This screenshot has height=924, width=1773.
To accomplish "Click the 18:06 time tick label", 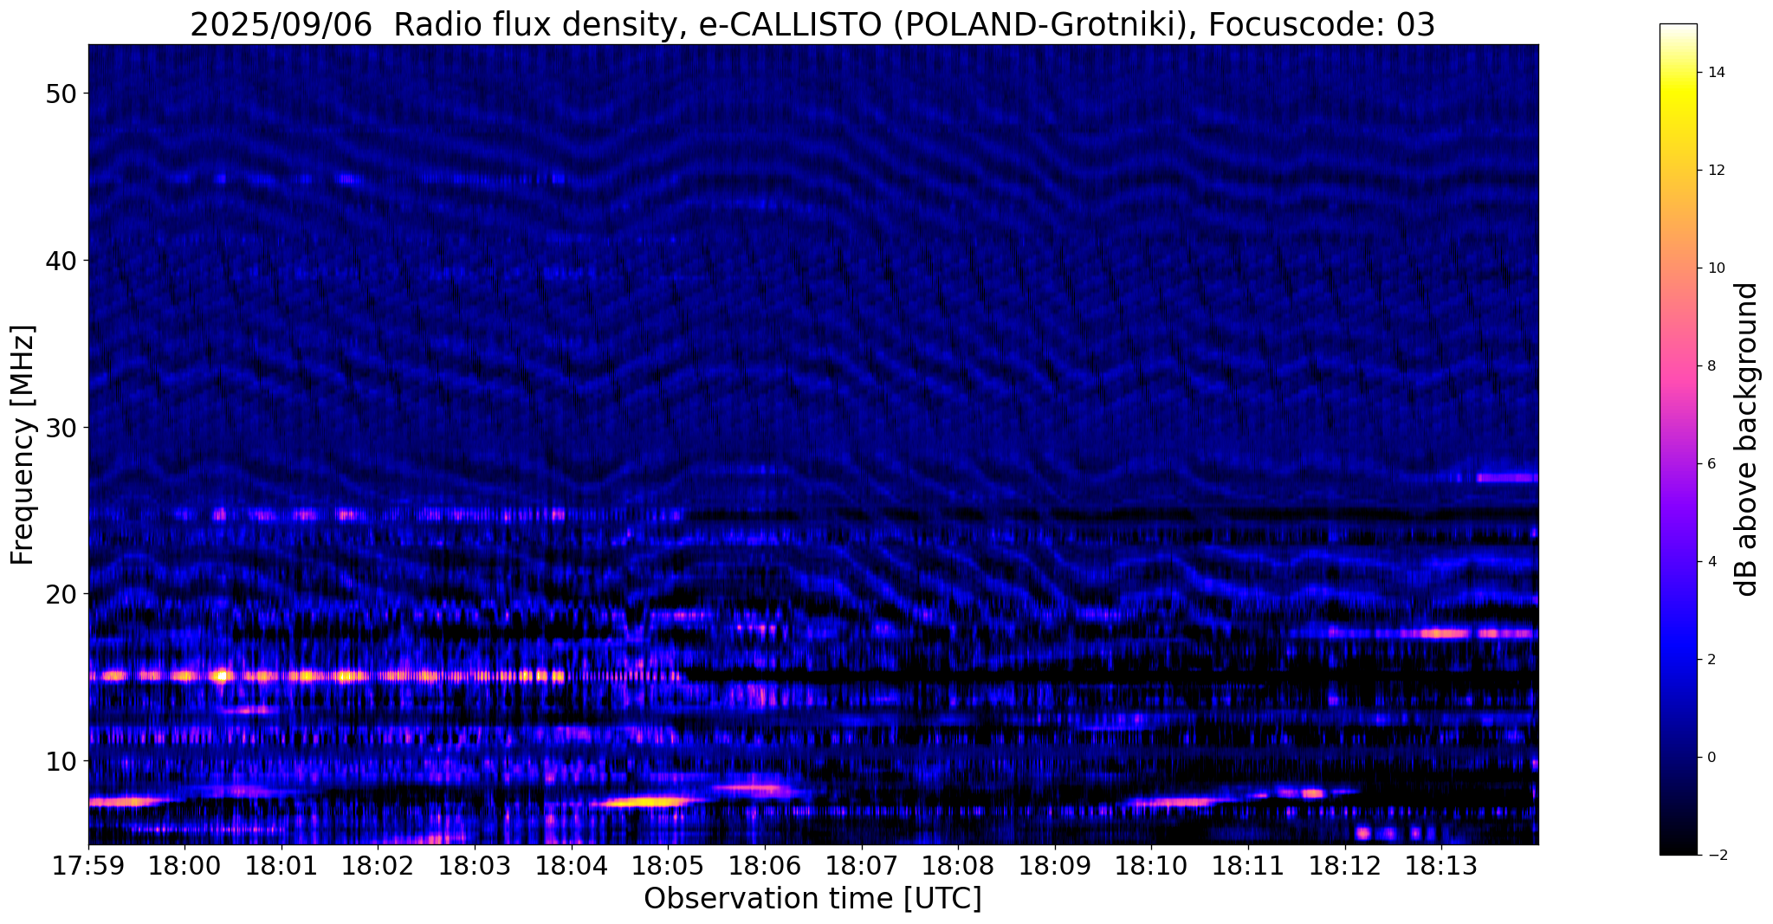I will 765,866.
